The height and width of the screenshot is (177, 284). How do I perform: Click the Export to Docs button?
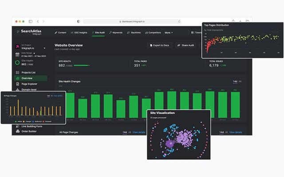[x=160, y=45]
